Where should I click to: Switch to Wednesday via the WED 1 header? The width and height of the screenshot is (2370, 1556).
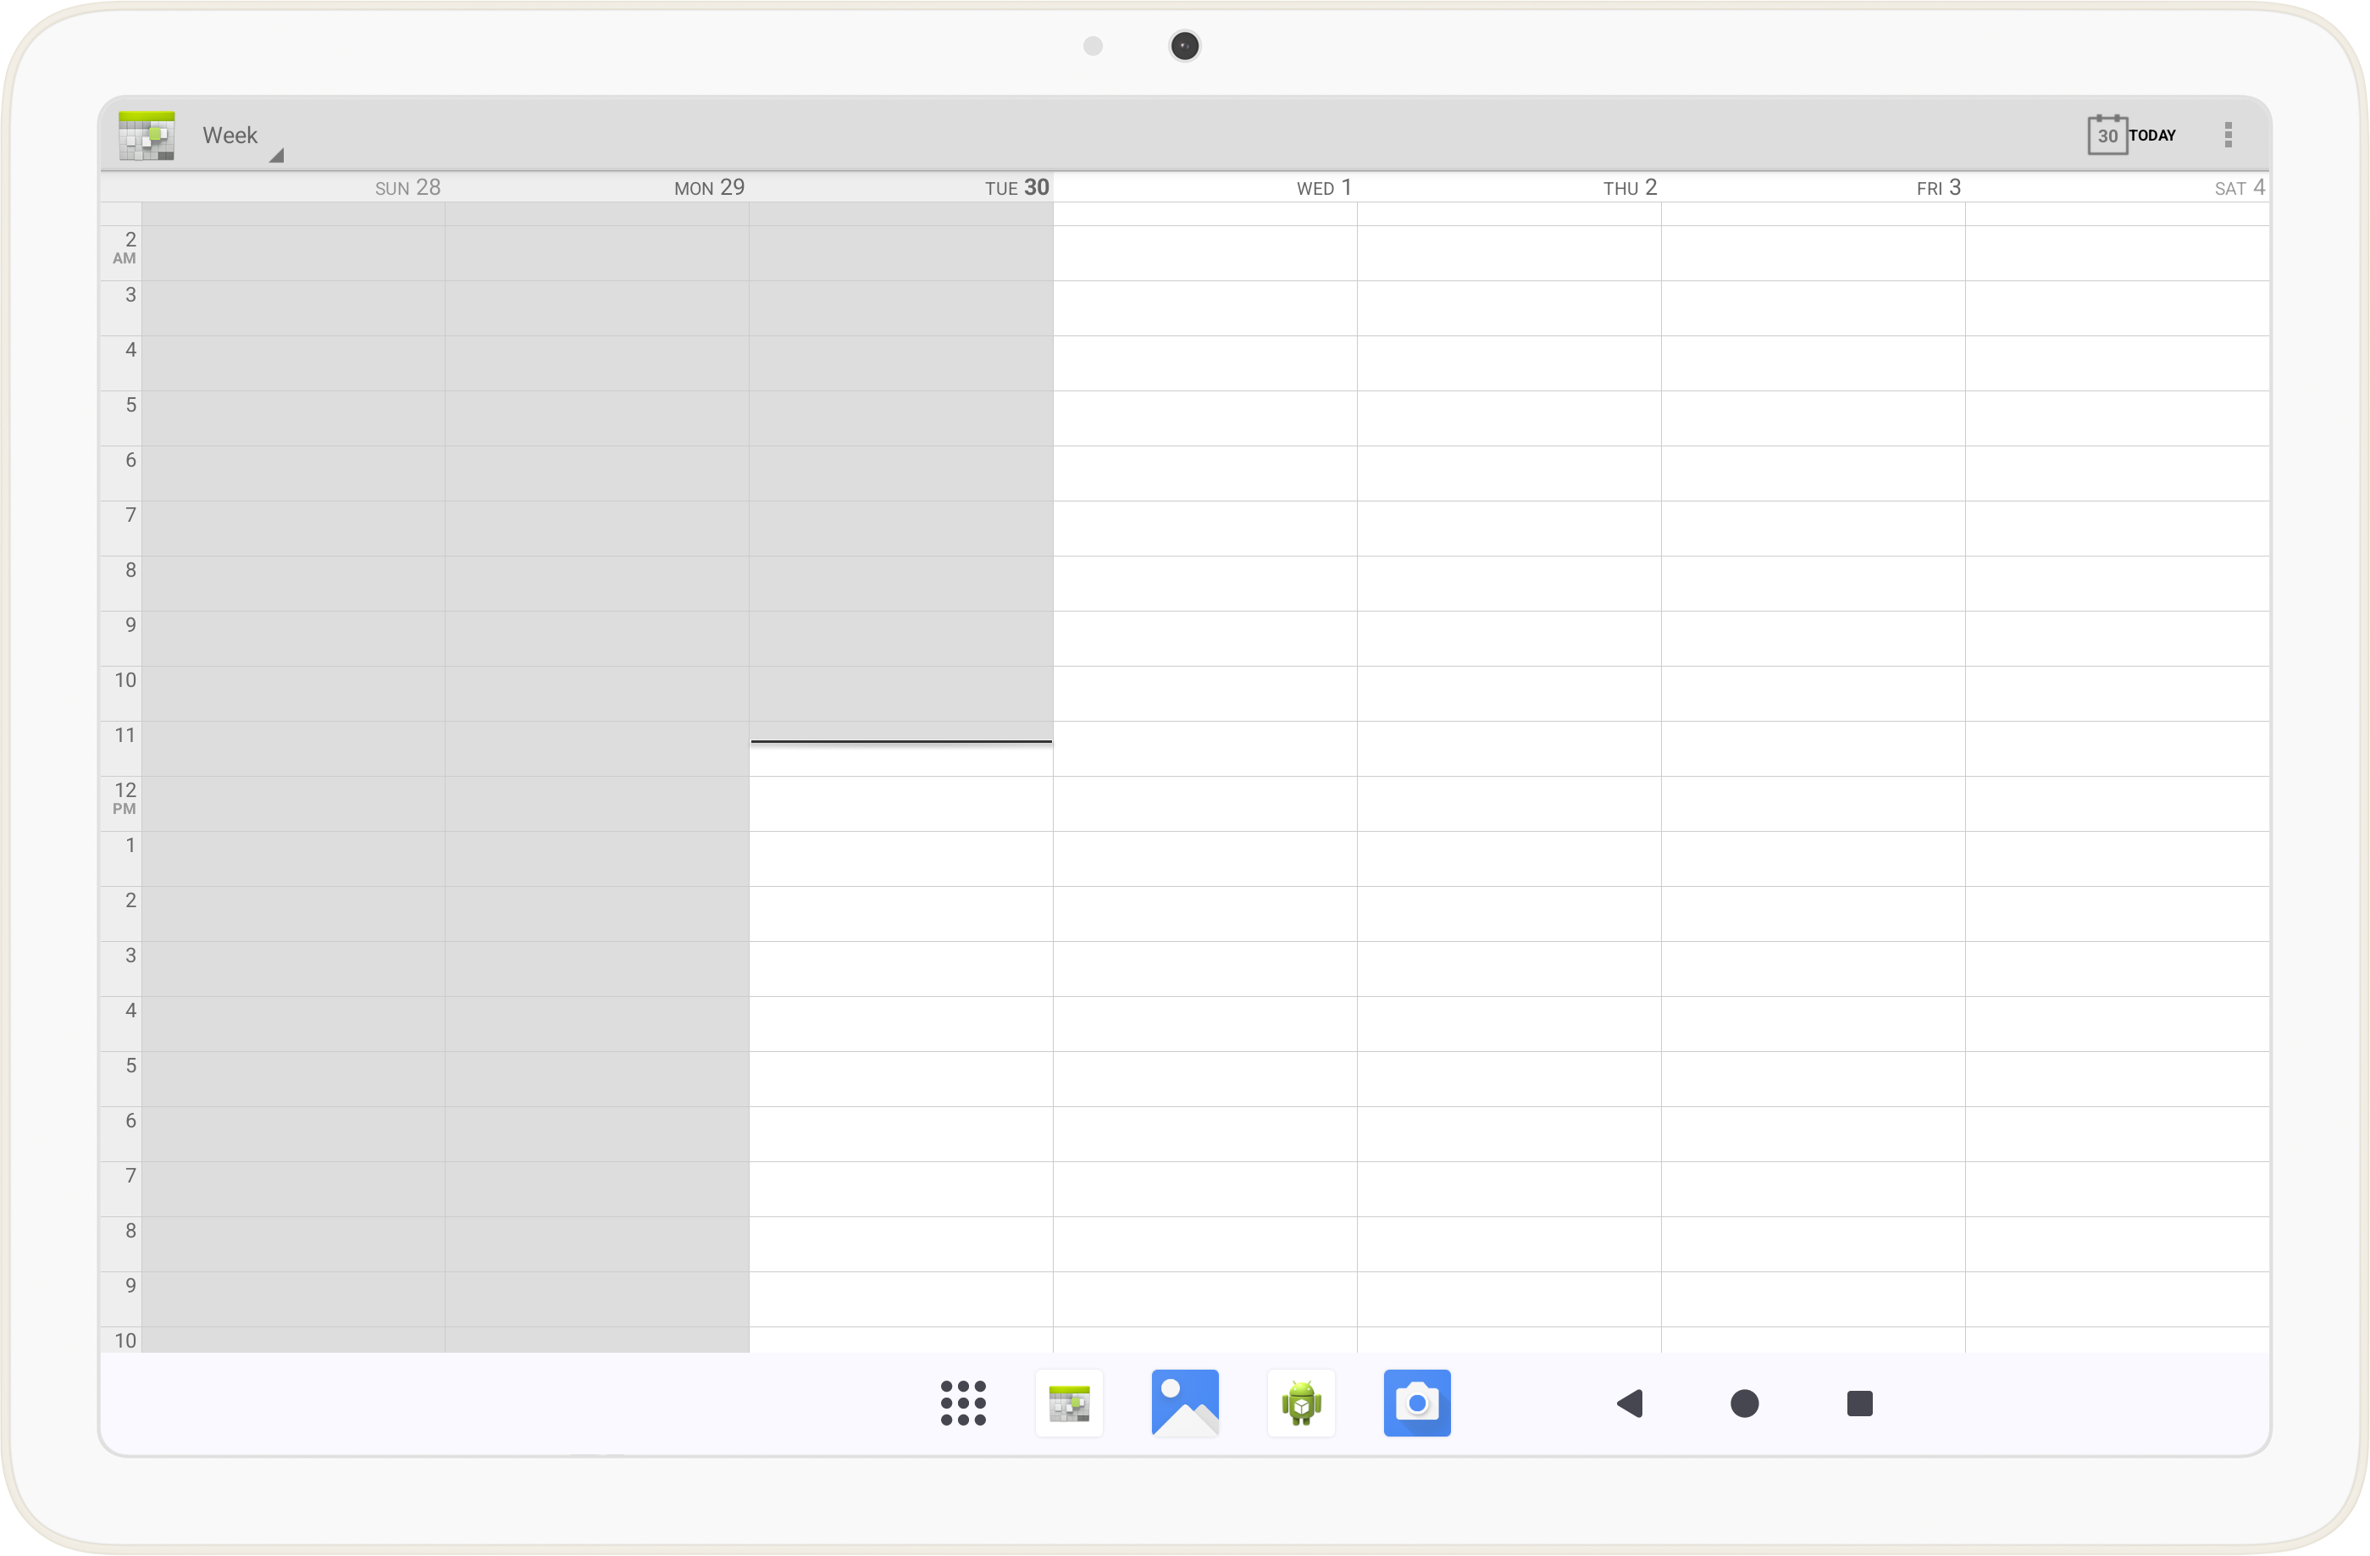[1325, 187]
